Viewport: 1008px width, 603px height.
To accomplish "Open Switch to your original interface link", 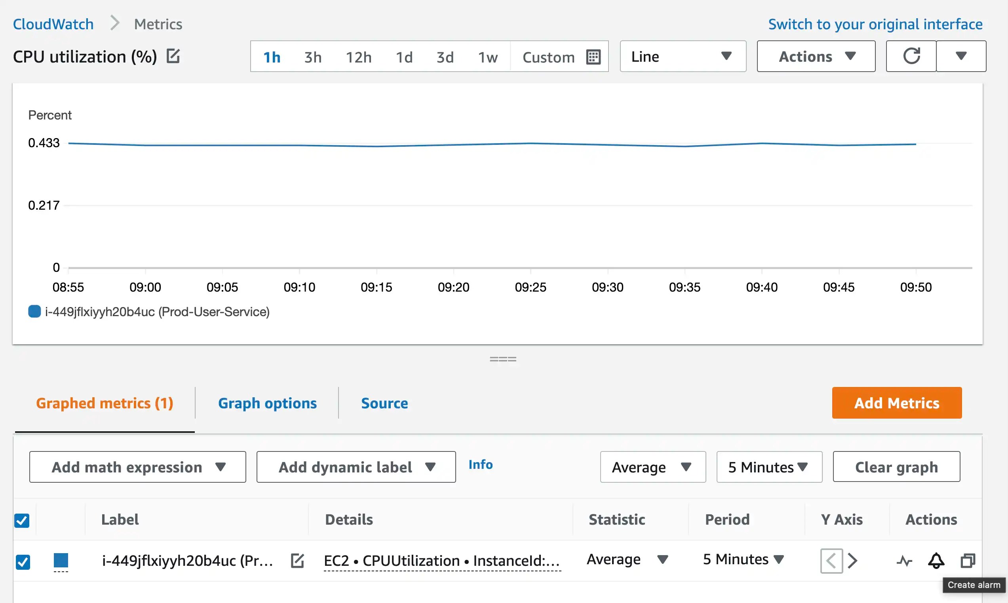I will [874, 24].
